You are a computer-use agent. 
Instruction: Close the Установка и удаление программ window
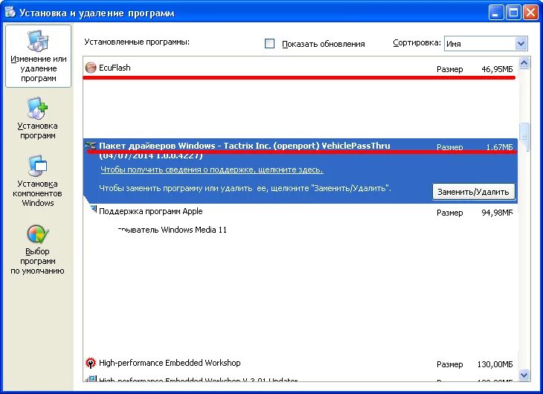click(530, 13)
